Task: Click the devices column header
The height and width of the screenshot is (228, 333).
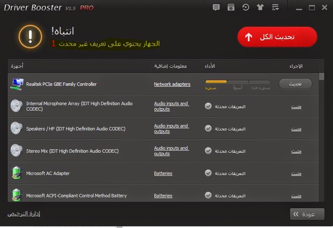Action: 17,66
